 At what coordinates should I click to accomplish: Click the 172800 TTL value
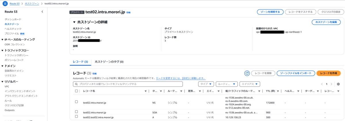pos(270,102)
